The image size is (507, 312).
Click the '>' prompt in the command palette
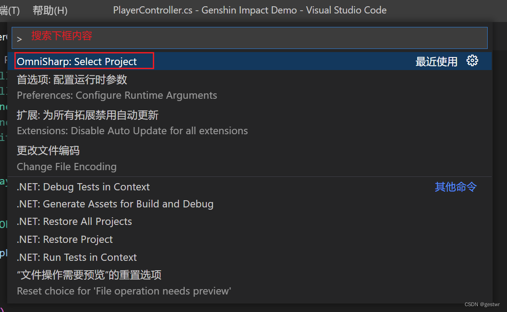19,39
